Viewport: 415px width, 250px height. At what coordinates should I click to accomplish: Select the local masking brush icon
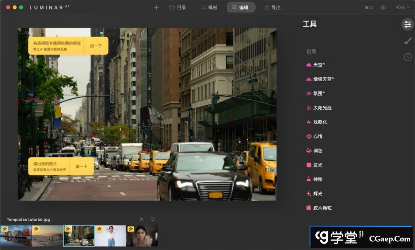tap(408, 41)
